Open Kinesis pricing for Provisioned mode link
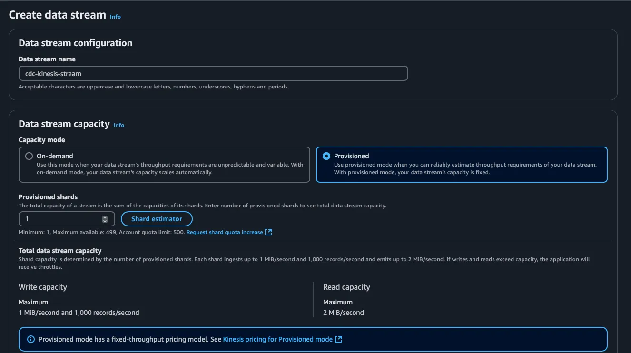The width and height of the screenshot is (631, 353). click(278, 339)
